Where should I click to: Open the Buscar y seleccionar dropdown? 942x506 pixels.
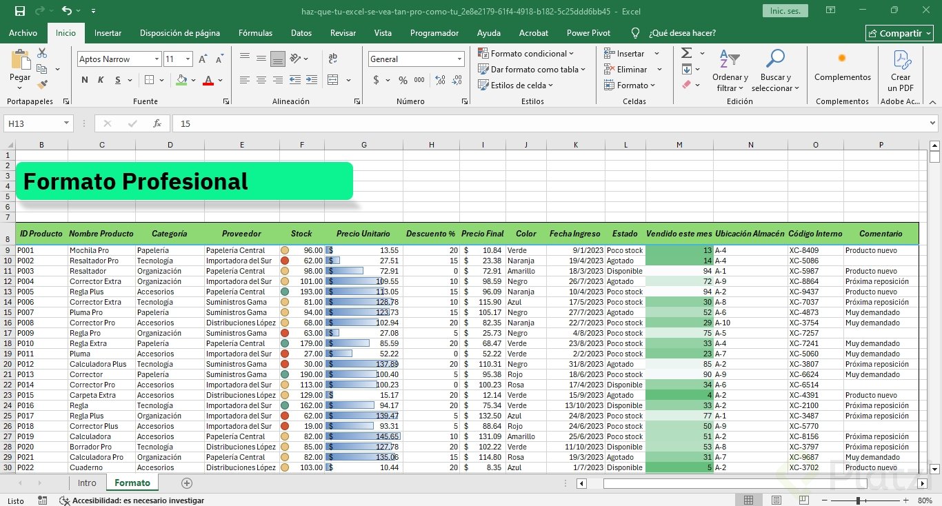pos(776,70)
